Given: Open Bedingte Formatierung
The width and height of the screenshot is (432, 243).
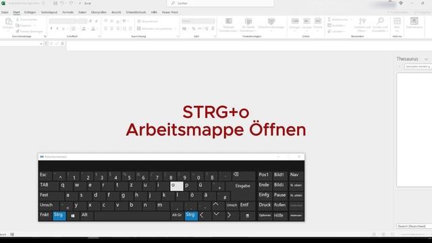Looking at the screenshot, I should pyautogui.click(x=229, y=25).
